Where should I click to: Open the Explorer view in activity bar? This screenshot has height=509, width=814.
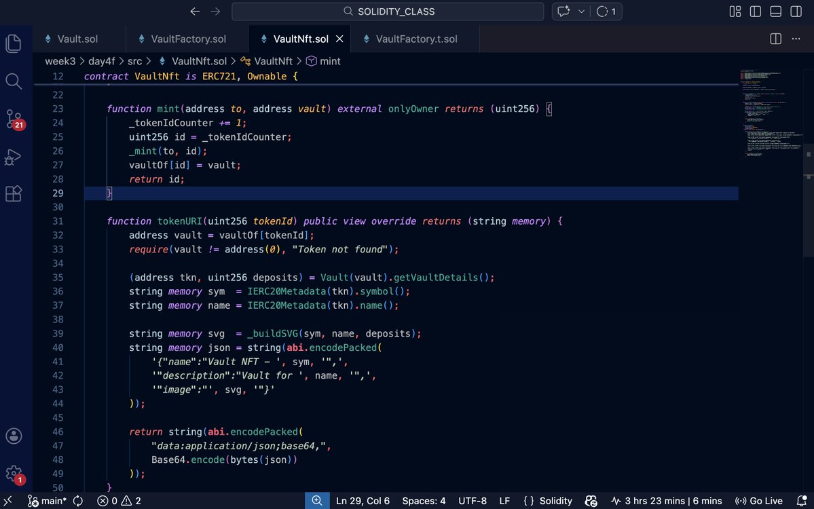(x=14, y=43)
